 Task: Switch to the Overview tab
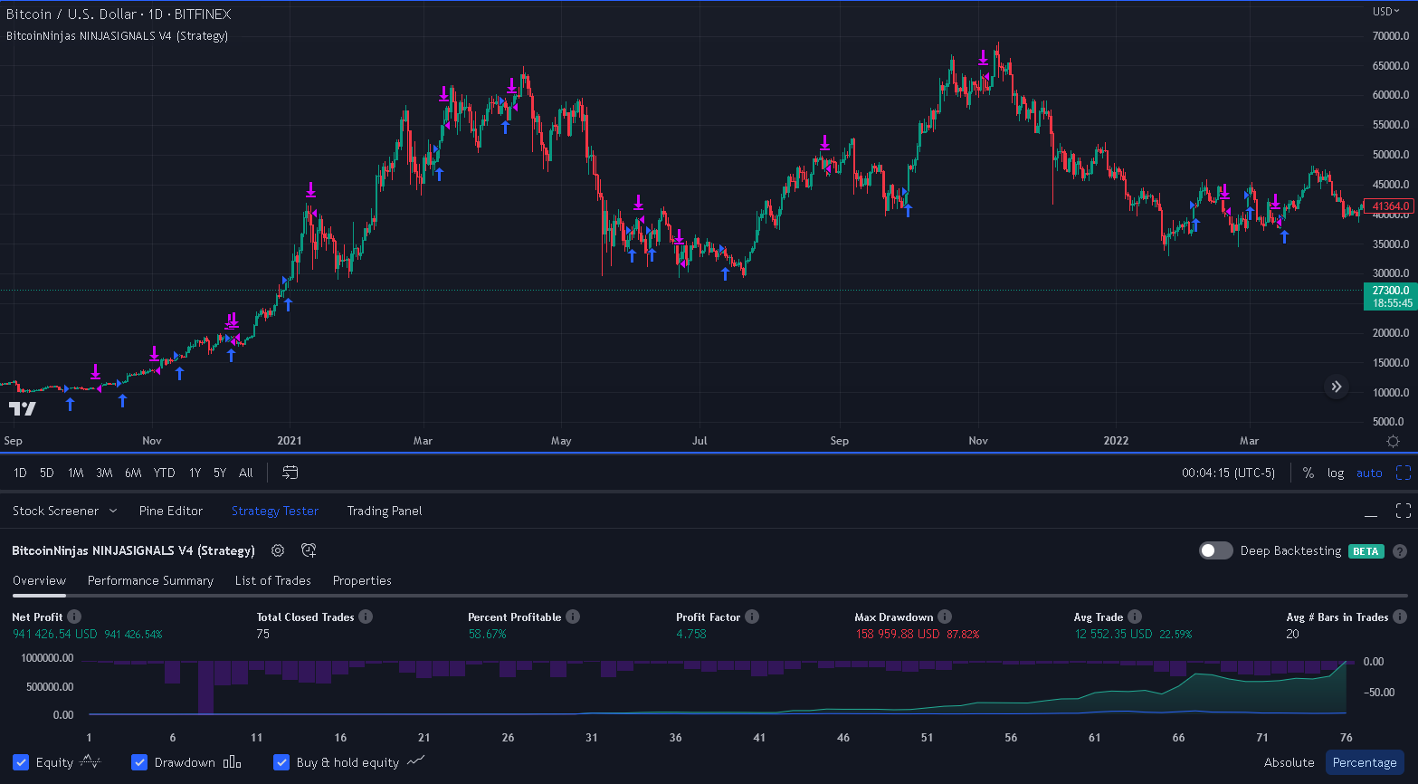pos(39,580)
